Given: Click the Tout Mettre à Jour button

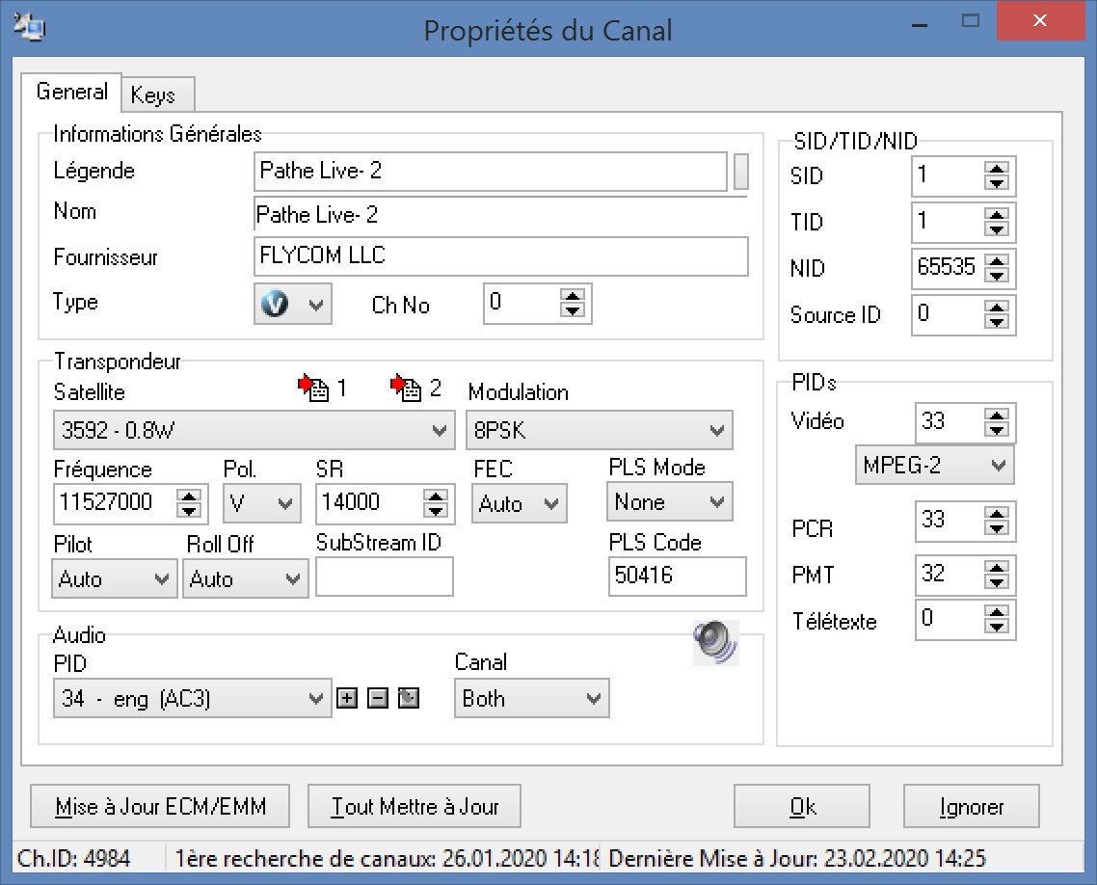Looking at the screenshot, I should tap(415, 807).
